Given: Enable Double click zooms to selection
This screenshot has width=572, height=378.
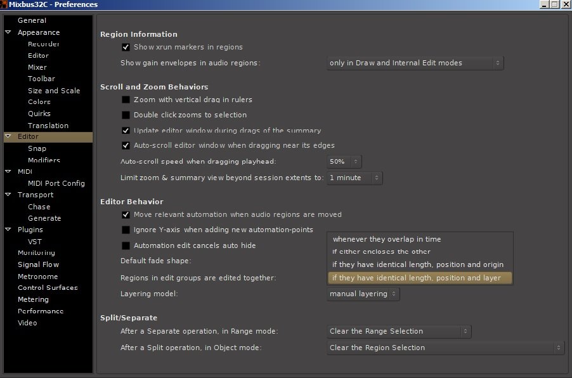Looking at the screenshot, I should [126, 115].
